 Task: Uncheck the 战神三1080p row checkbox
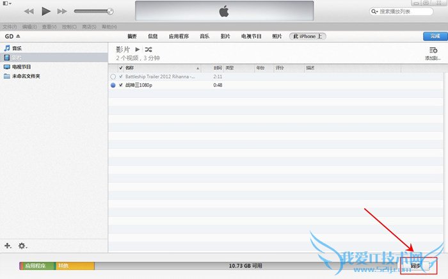click(x=121, y=85)
